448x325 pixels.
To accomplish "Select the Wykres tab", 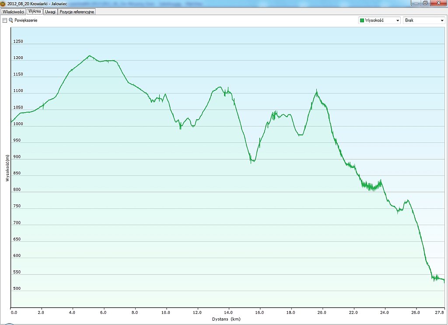I will click(x=35, y=12).
